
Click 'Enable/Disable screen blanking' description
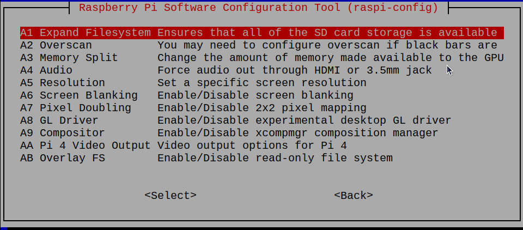pos(255,95)
